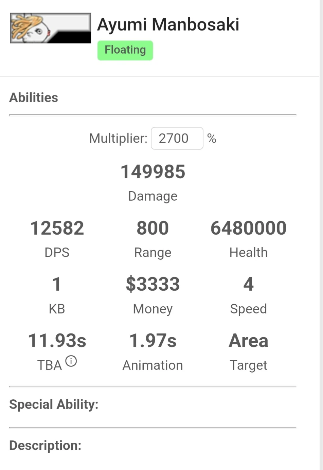Screen dimensions: 323x470
Task: Click the Abilities section heading
Action: point(34,98)
